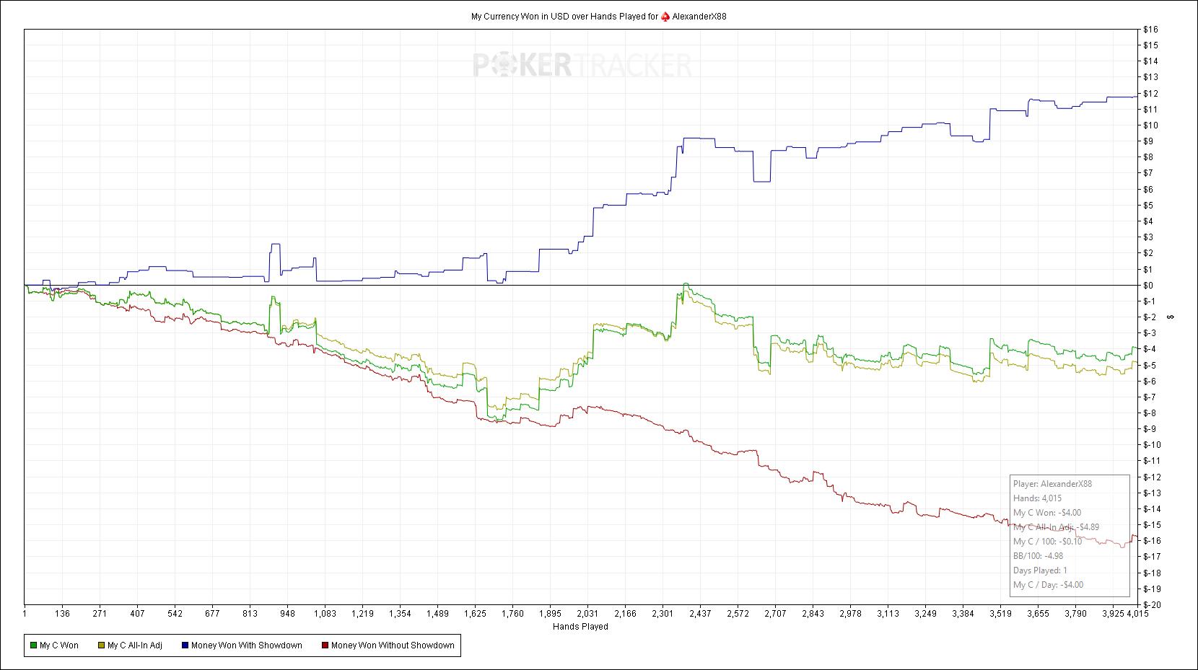Click the 'Hands: 4,015' line in stats box
Viewport: 1198px width, 670px height.
coord(1037,498)
